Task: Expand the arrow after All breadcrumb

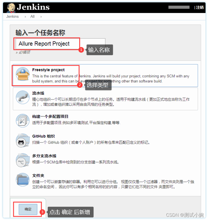Action: (x=41, y=17)
